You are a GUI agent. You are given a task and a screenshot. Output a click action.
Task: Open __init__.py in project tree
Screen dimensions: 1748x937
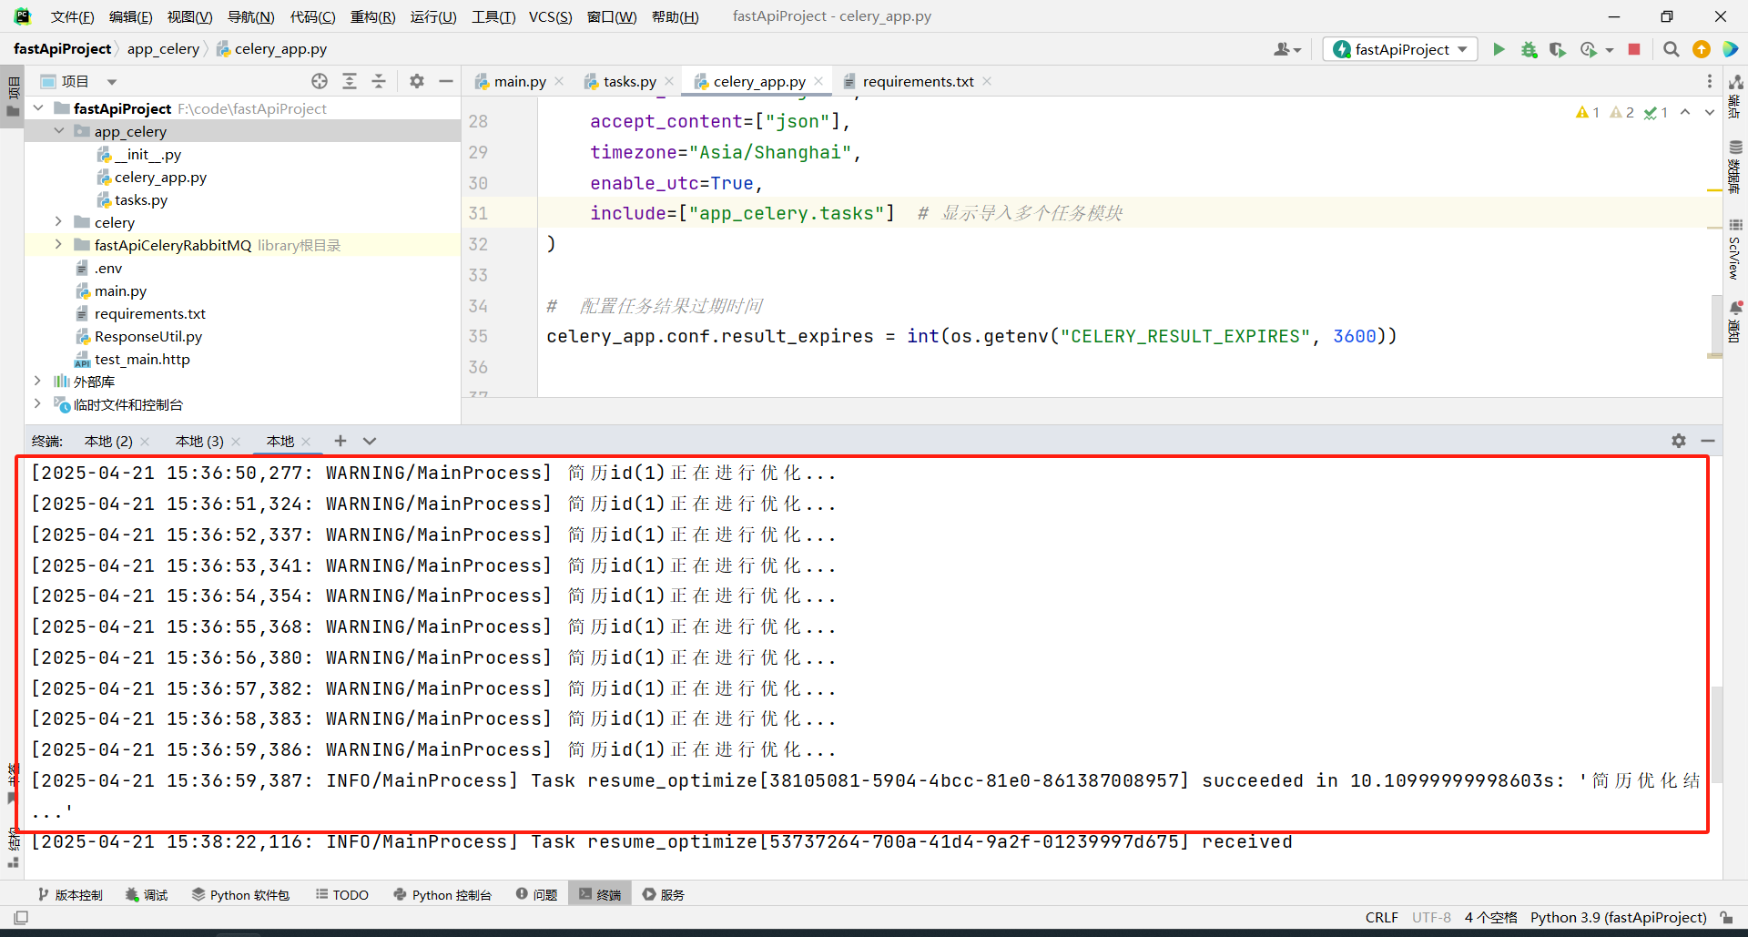click(147, 154)
